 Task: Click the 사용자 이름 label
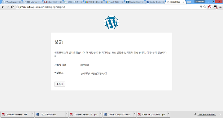tap(60, 65)
